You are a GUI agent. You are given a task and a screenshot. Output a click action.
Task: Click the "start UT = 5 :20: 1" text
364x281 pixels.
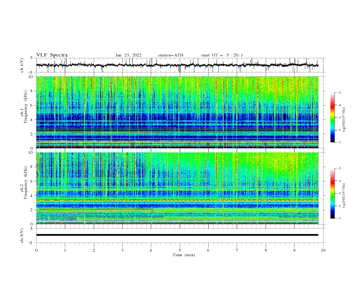pos(222,55)
